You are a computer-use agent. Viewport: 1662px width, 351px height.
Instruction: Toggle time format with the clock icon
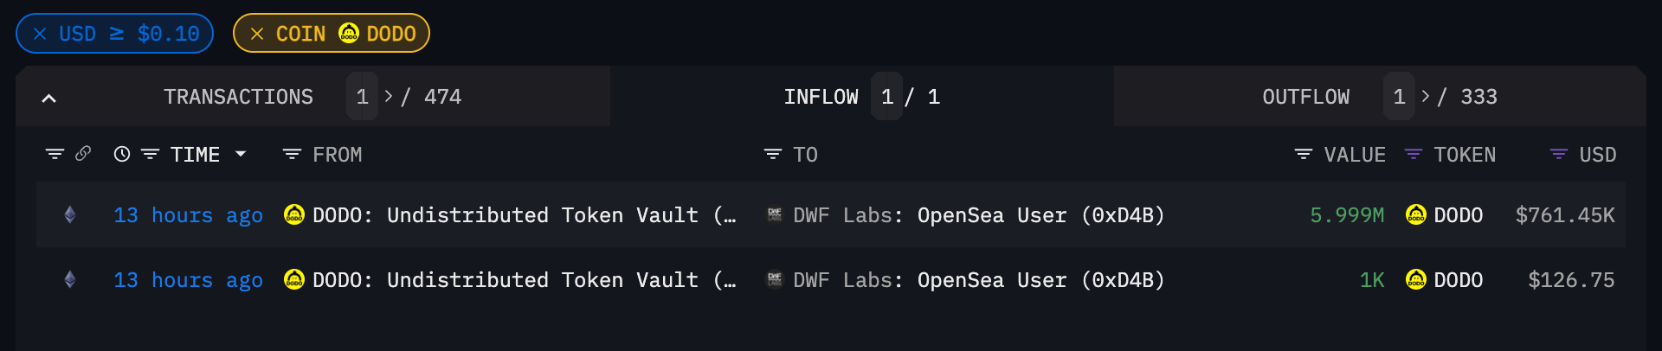pyautogui.click(x=122, y=154)
